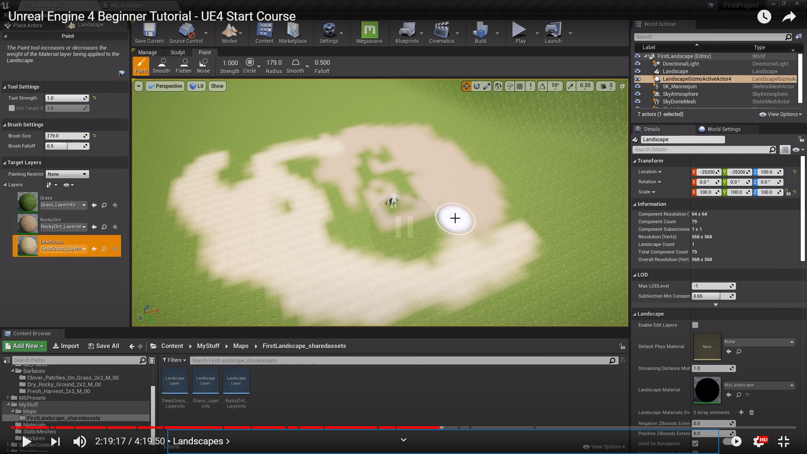Image resolution: width=807 pixels, height=454 pixels.
Task: Open the World Settings tab
Action: [723, 129]
